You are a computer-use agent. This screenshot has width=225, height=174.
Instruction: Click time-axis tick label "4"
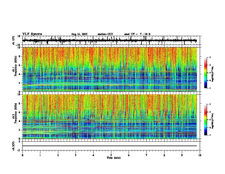pyautogui.click(x=93, y=155)
